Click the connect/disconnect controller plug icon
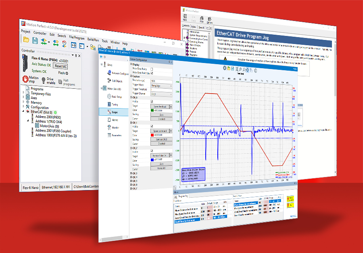The width and height of the screenshot is (363, 253). click(x=44, y=42)
